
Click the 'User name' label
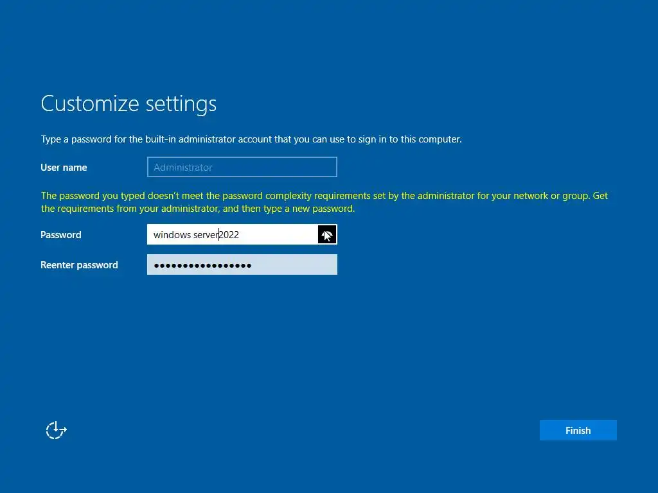[x=64, y=168]
